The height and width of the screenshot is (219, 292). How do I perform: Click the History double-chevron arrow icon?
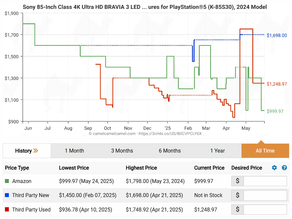coord(36,151)
